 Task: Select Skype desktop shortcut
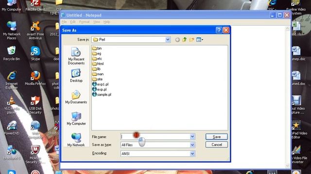point(35,53)
